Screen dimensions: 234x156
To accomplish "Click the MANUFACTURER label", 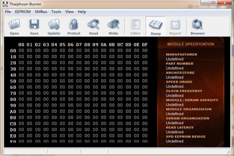I will 181,55.
